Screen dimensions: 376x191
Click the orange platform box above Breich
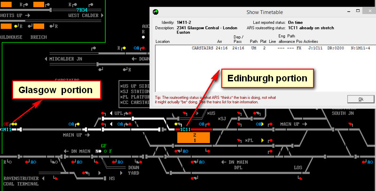[39, 26]
